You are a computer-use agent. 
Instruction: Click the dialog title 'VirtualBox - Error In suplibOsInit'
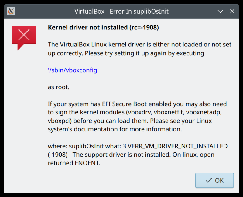[x=122, y=11]
